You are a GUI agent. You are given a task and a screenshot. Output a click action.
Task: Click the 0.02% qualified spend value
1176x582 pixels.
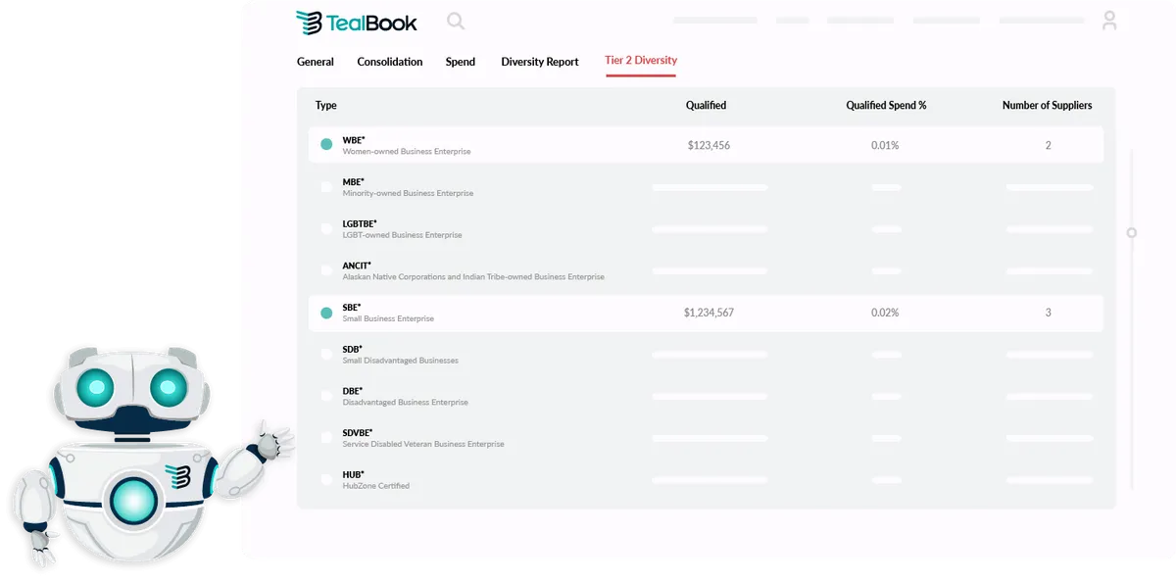pos(885,313)
